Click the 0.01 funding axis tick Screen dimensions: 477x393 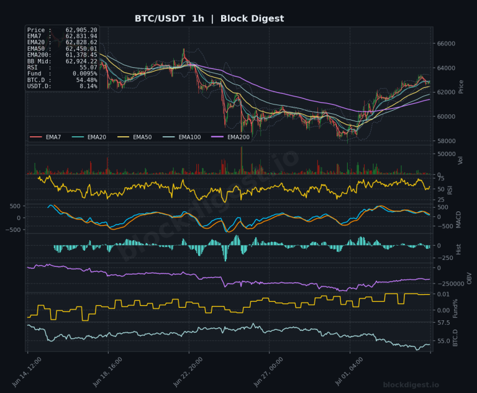[x=443, y=294]
